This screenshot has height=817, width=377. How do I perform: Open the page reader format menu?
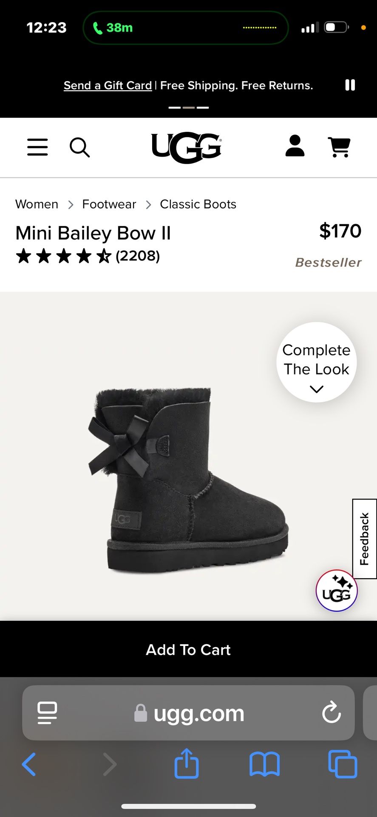click(x=47, y=713)
